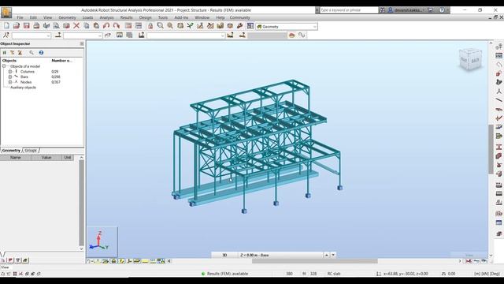Expand the Bars tree node
This screenshot has height=284, width=504.
click(10, 77)
